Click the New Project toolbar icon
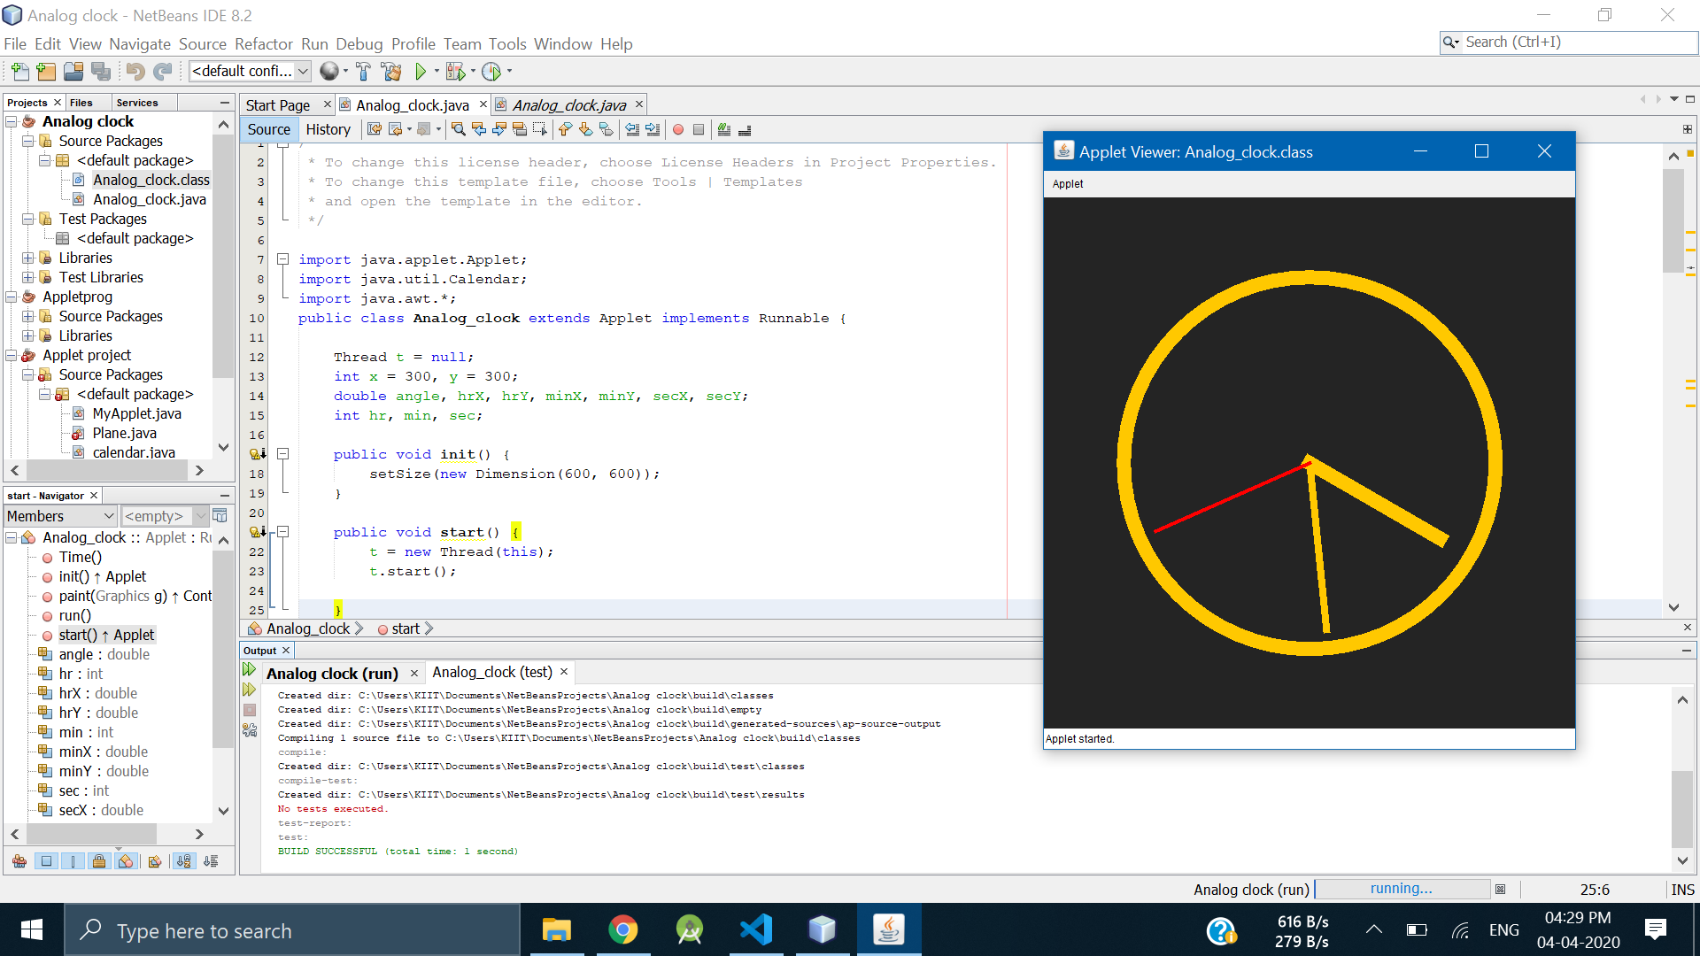The height and width of the screenshot is (956, 1700). (x=46, y=72)
